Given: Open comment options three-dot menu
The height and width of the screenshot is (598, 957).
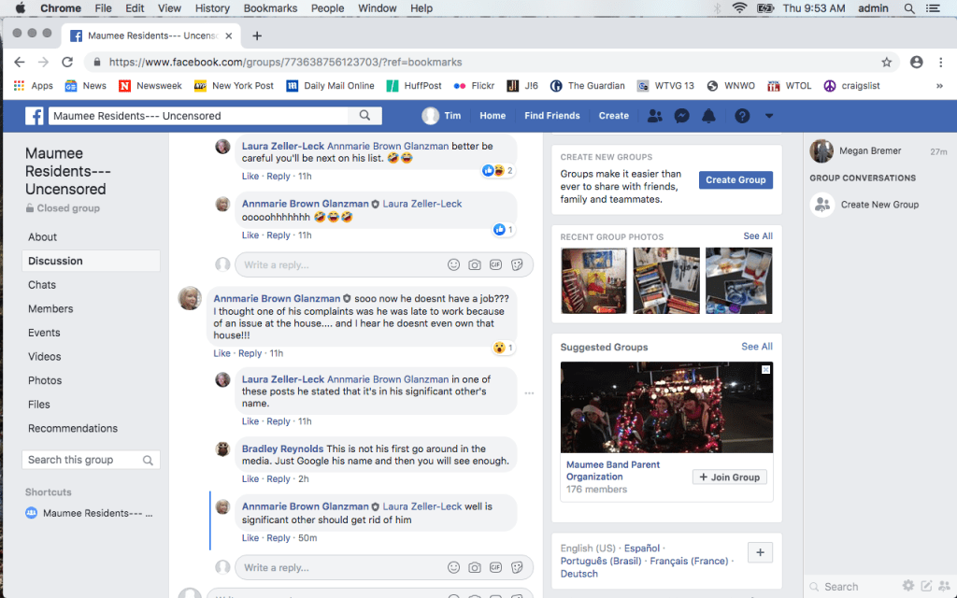Looking at the screenshot, I should pyautogui.click(x=529, y=393).
